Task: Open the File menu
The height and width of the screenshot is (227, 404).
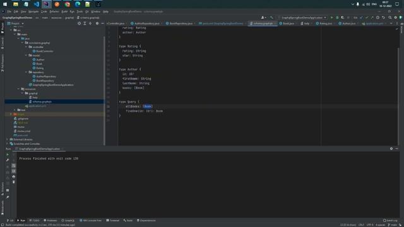Action: click(9, 11)
